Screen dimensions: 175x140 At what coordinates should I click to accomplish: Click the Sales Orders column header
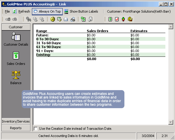(98, 31)
